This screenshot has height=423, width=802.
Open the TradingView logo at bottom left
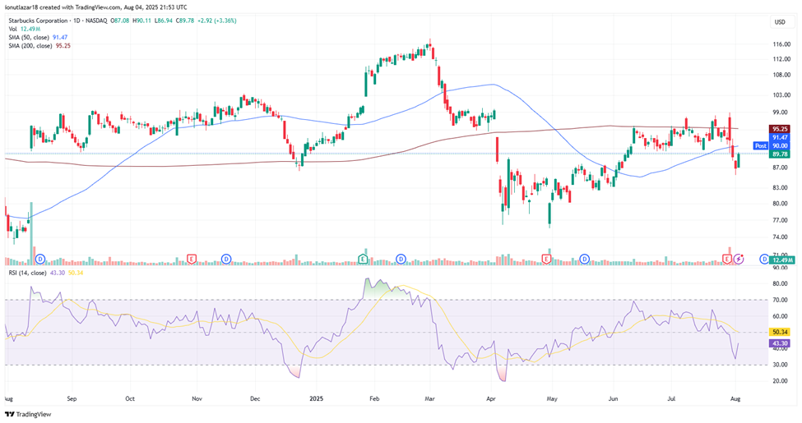27,414
